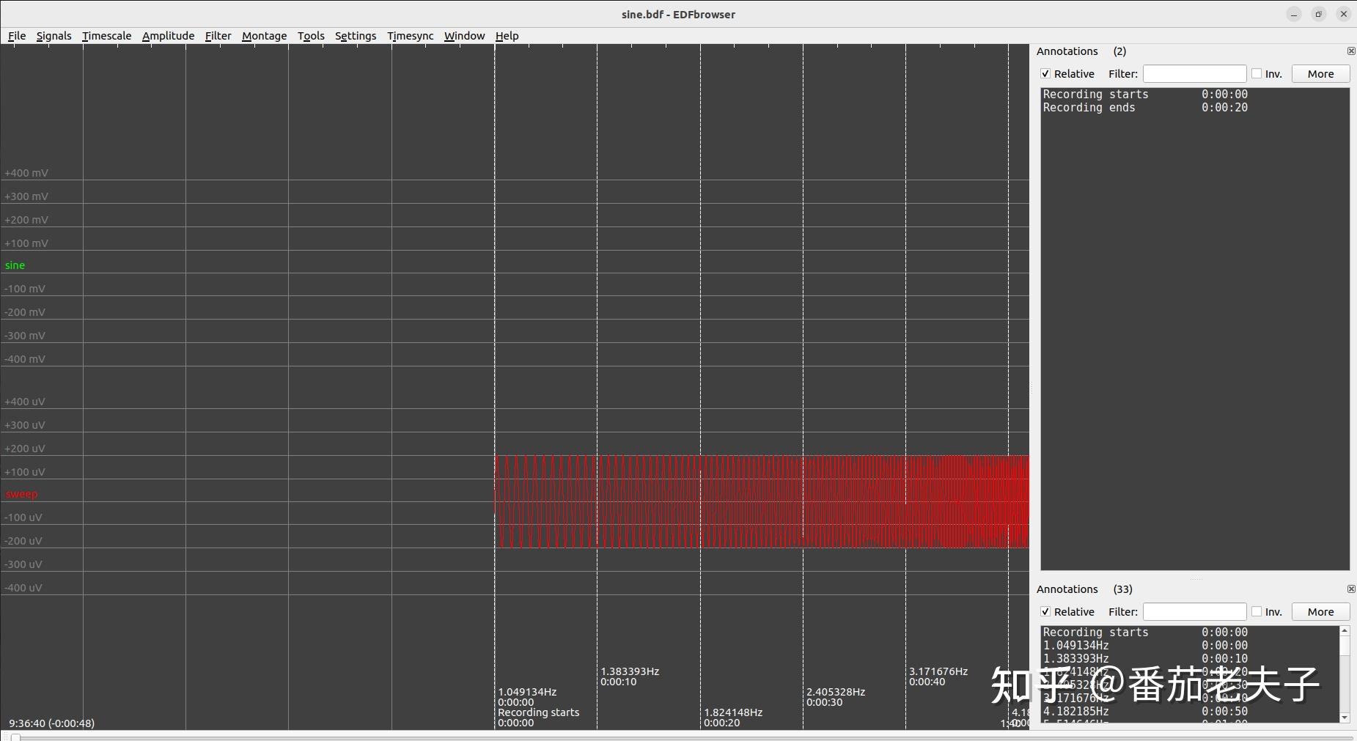
Task: Open the Signals menu
Action: click(54, 35)
